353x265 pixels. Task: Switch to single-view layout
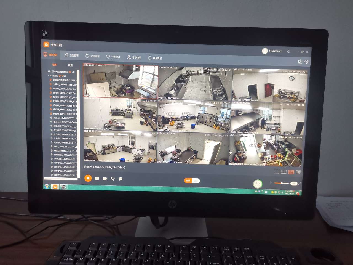point(276,172)
